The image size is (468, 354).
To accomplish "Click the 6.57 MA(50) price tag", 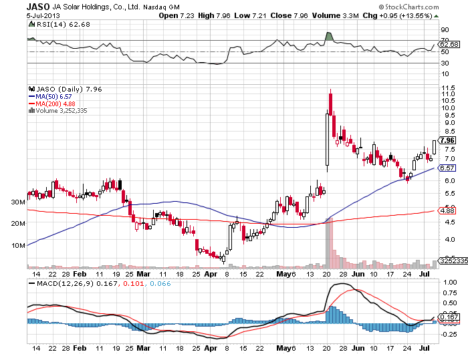I will pos(447,168).
